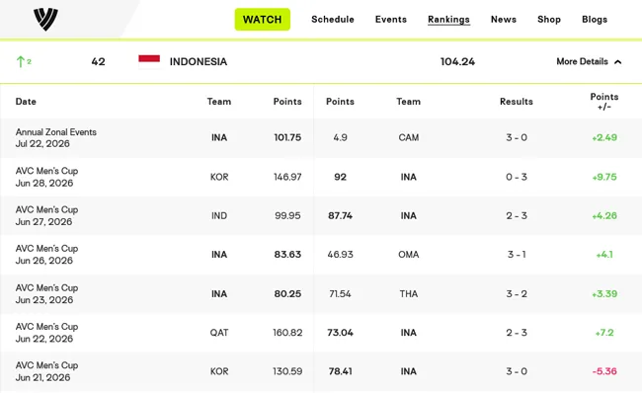This screenshot has width=642, height=393.
Task: Click the Volleyball World logo
Action: point(45,19)
